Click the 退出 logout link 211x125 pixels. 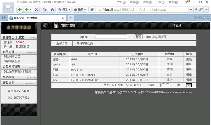pyautogui.click(x=21, y=38)
